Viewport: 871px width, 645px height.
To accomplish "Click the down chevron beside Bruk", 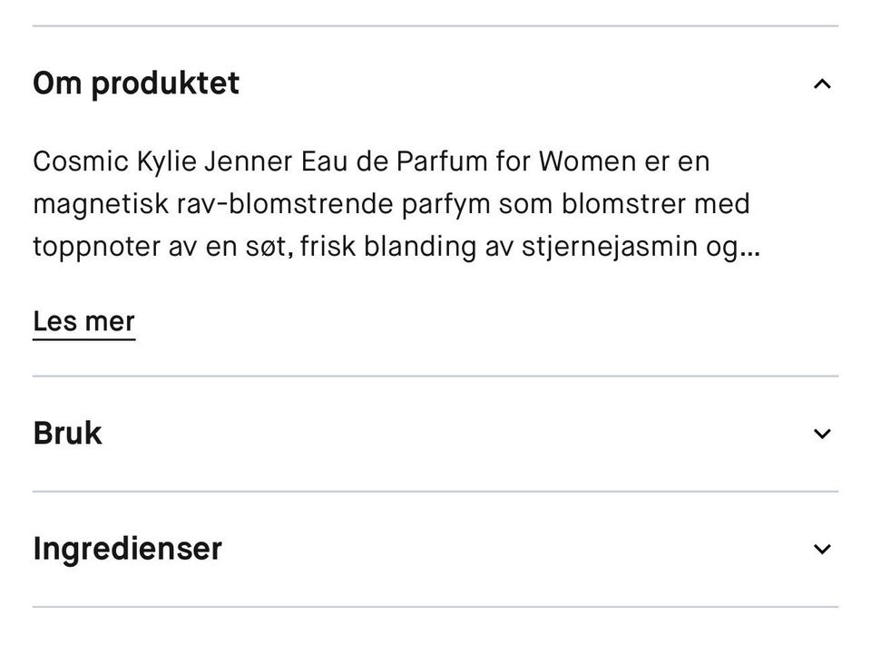I will click(821, 433).
